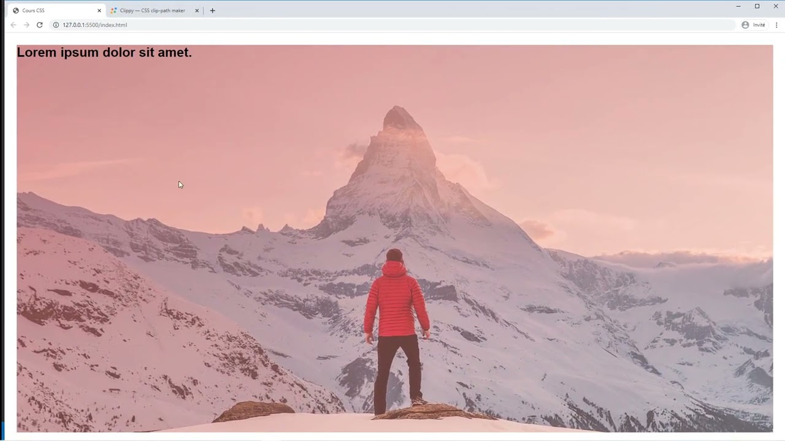Open the Invité profile menu
Viewport: 785px width, 441px height.
coord(754,25)
